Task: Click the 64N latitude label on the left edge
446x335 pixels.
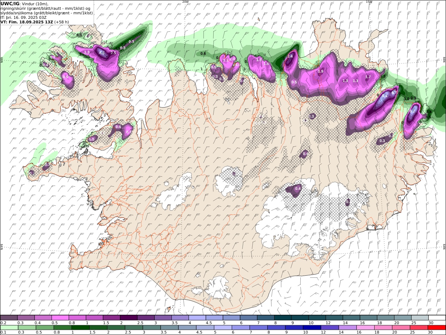Action: click(x=1, y=247)
